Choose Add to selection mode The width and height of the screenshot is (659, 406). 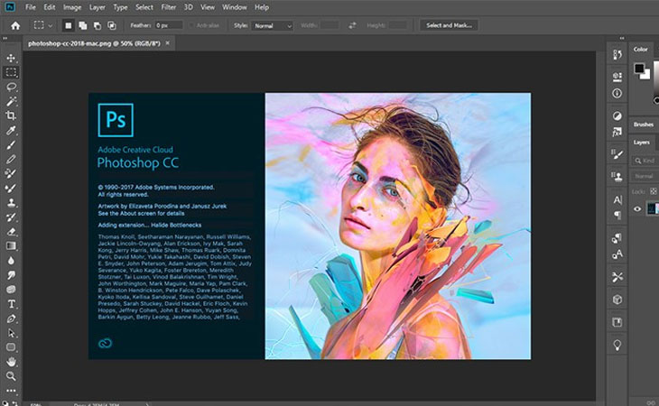point(83,25)
